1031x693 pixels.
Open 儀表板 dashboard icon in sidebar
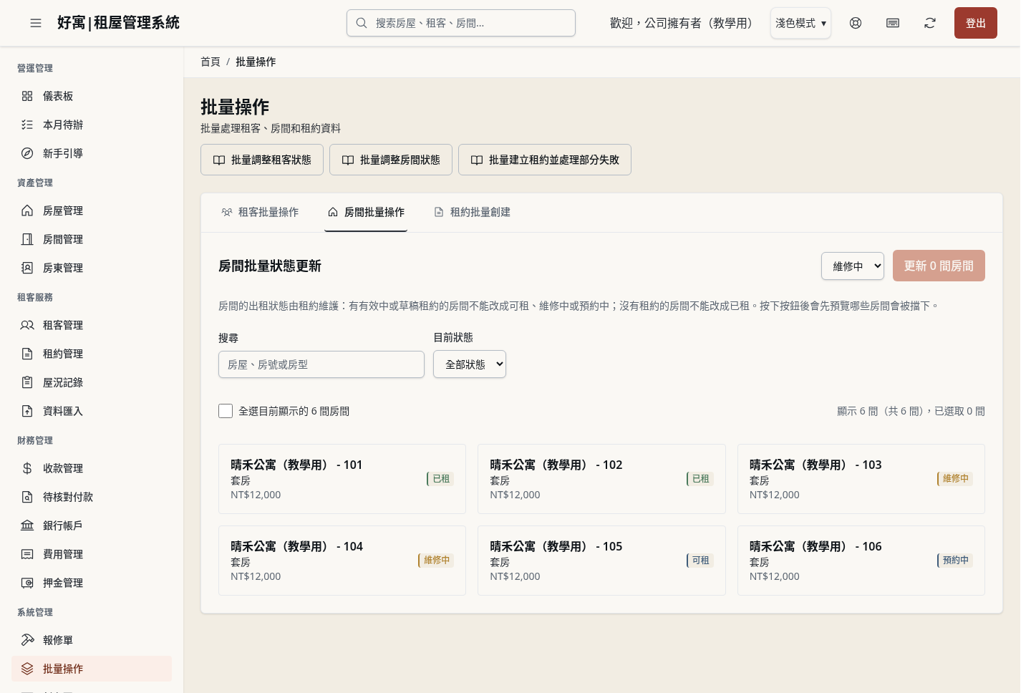click(27, 96)
